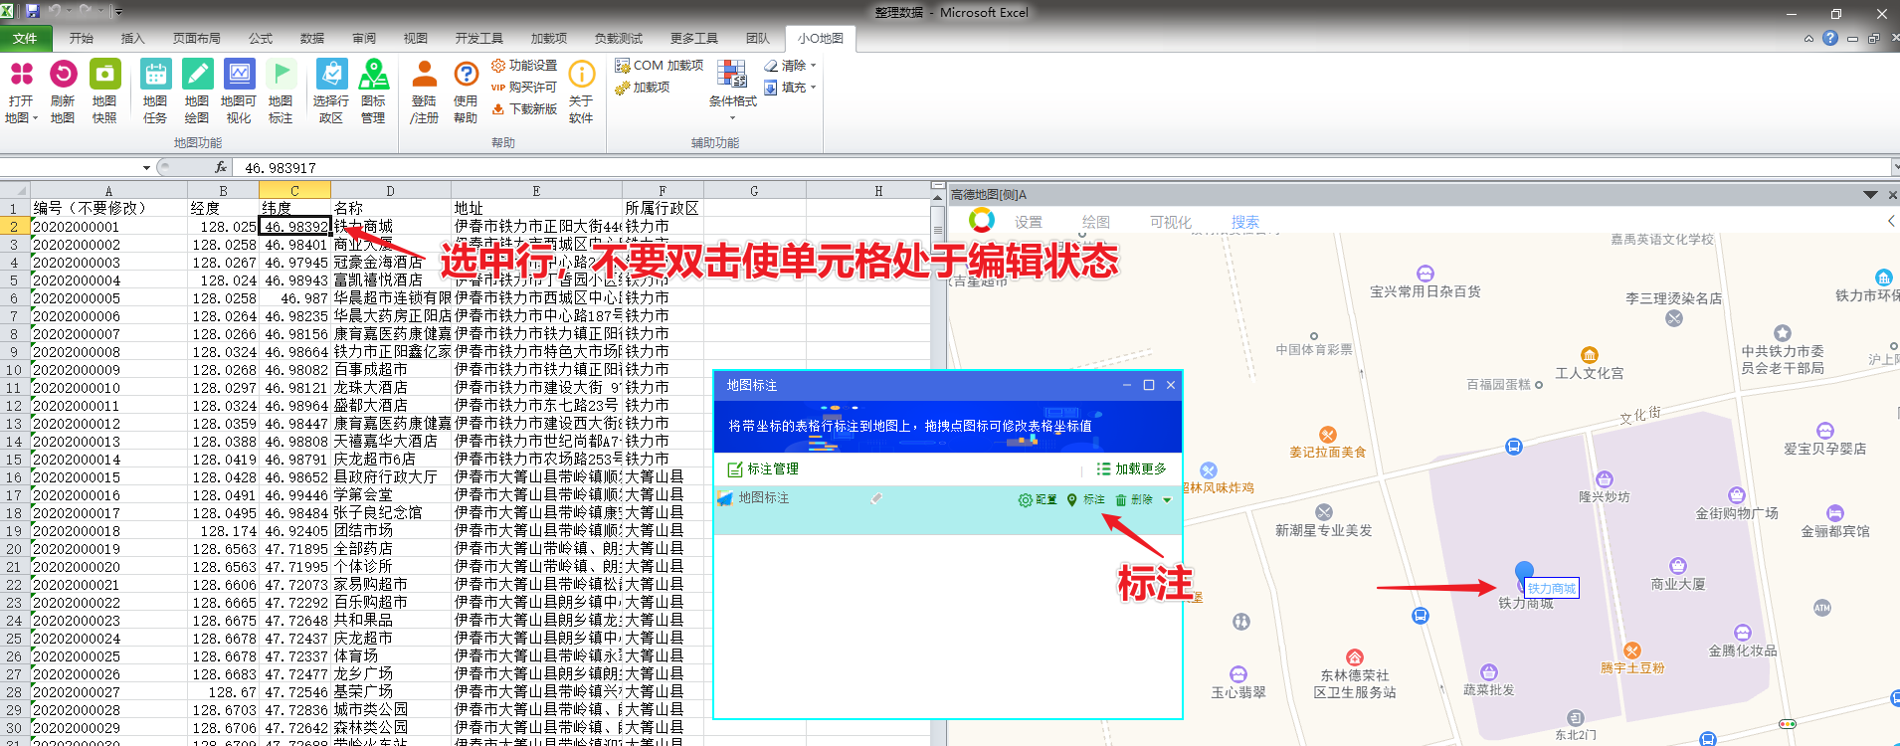Switch to the 开发工具 ribbon tab
The width and height of the screenshot is (1900, 746).
[x=479, y=38]
